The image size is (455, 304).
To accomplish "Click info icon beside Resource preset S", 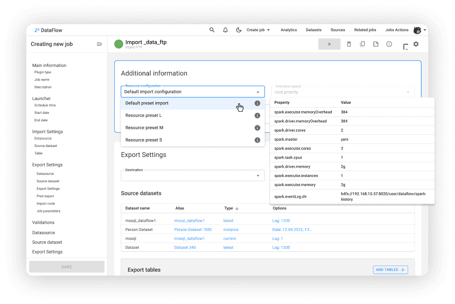I will pos(258,140).
